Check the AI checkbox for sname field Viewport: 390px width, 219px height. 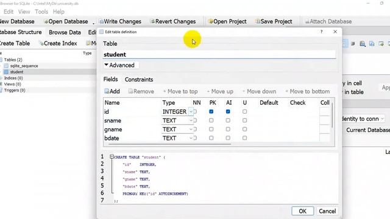point(228,120)
